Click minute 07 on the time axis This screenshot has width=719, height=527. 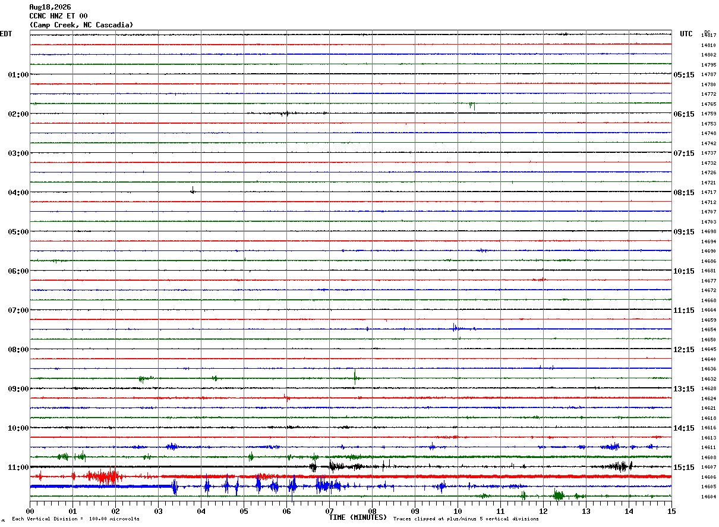329,511
